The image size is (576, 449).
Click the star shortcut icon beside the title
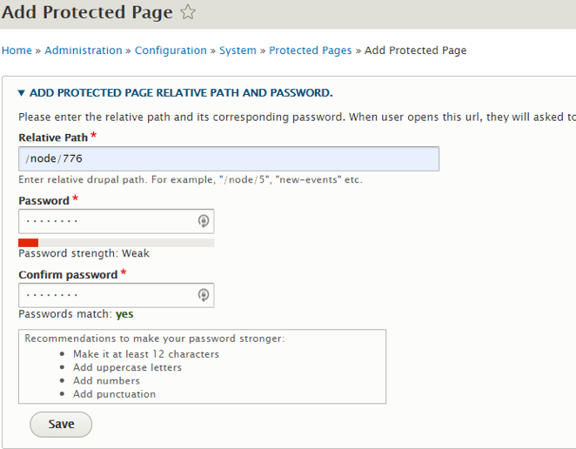pyautogui.click(x=187, y=12)
